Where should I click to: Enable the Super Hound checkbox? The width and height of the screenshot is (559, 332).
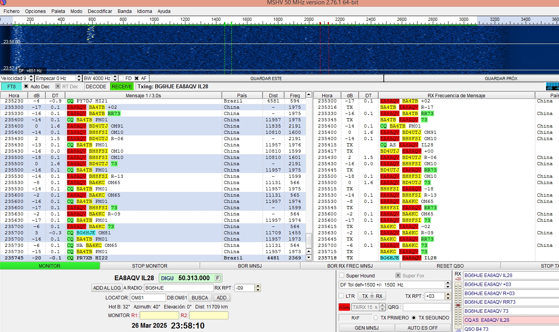click(x=342, y=275)
